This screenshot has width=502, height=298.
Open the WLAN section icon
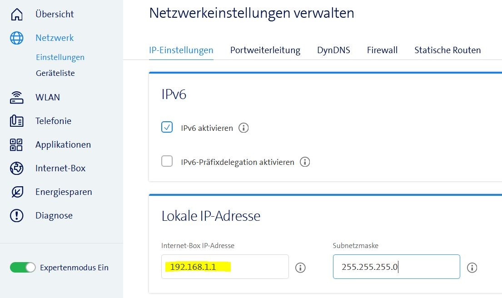click(x=16, y=97)
